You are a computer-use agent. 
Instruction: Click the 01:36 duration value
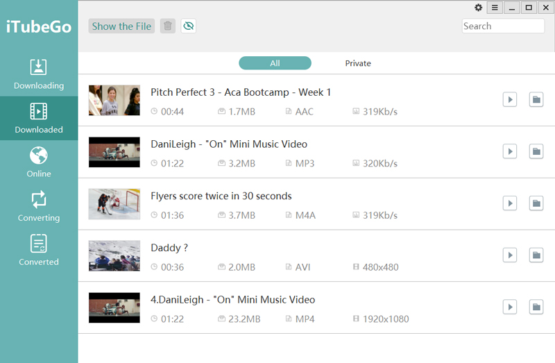point(172,215)
